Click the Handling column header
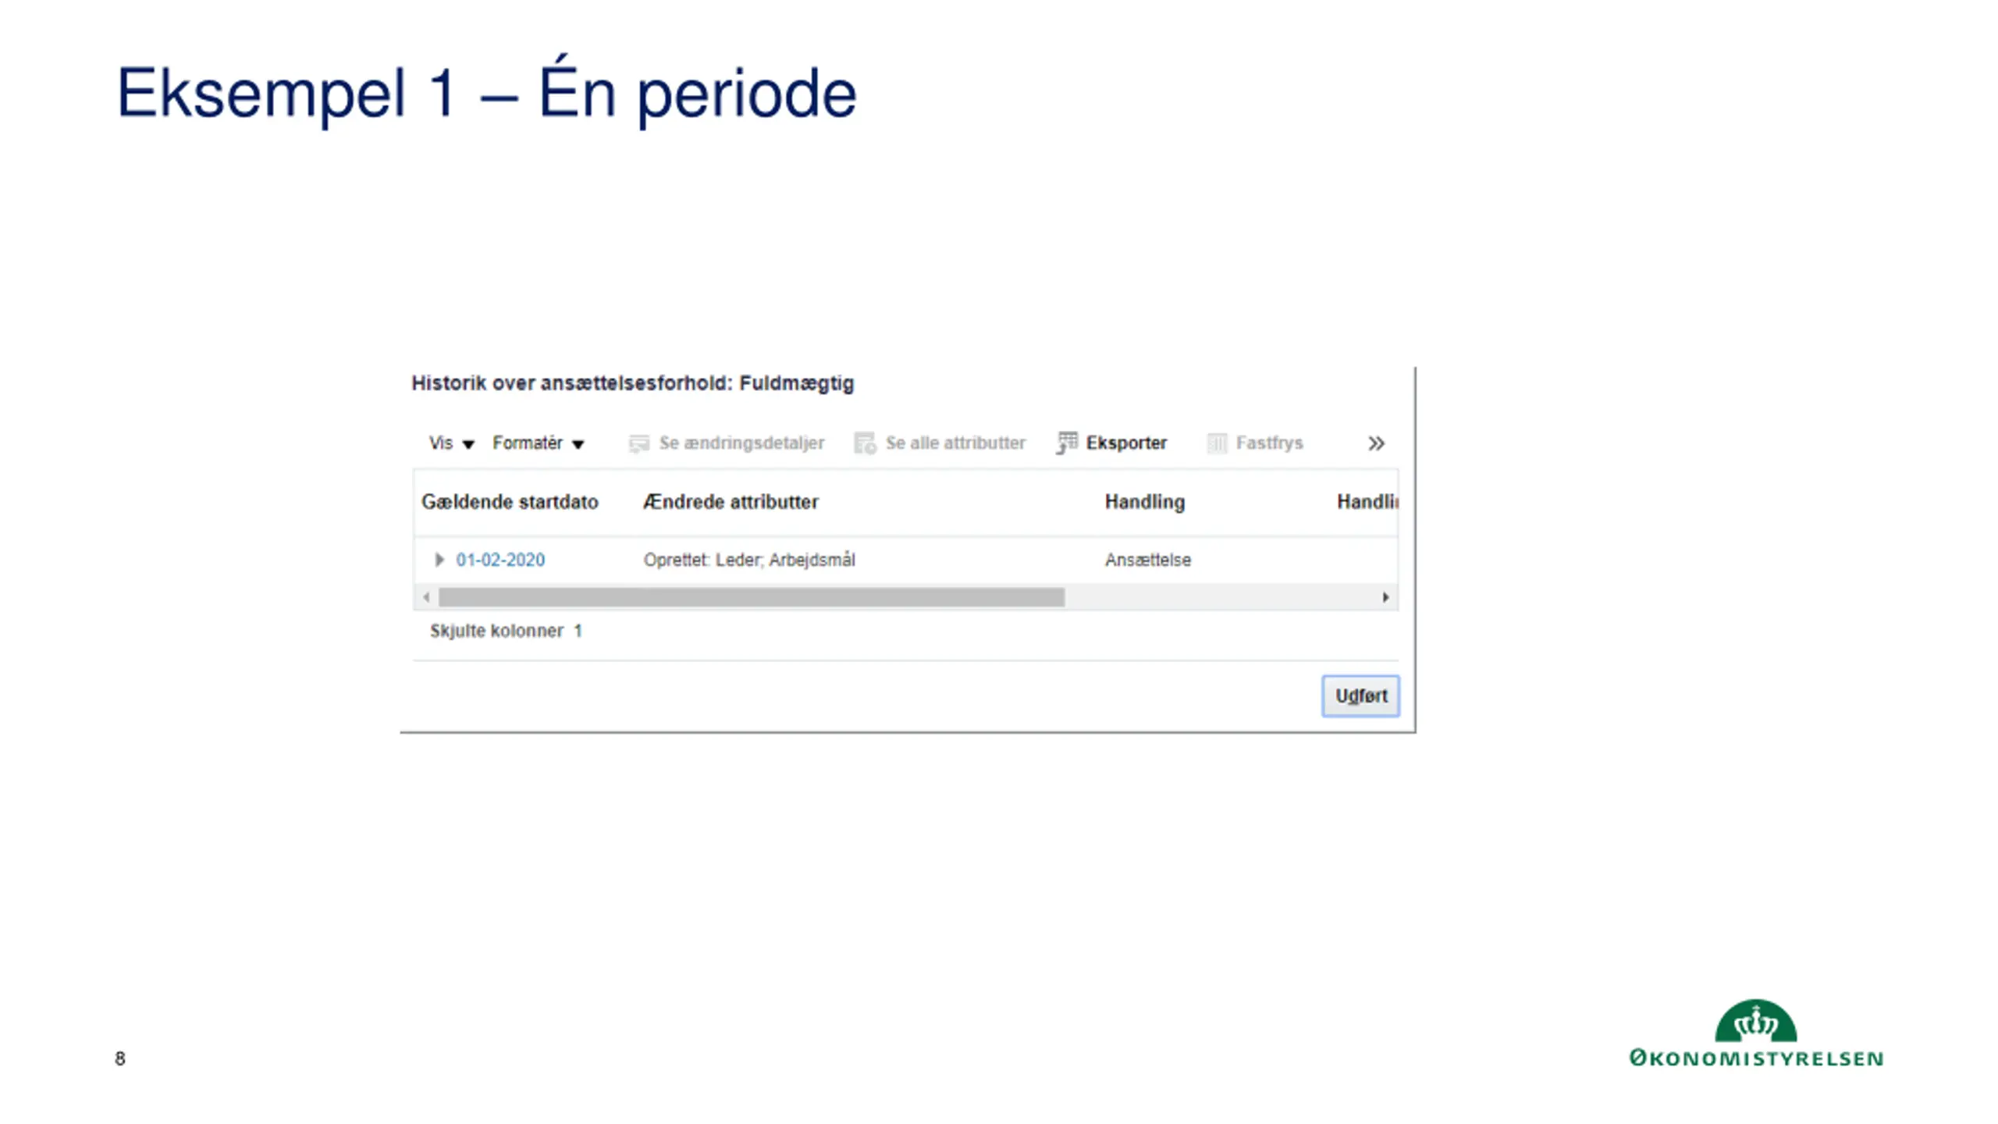This screenshot has width=1998, height=1124. tap(1144, 502)
